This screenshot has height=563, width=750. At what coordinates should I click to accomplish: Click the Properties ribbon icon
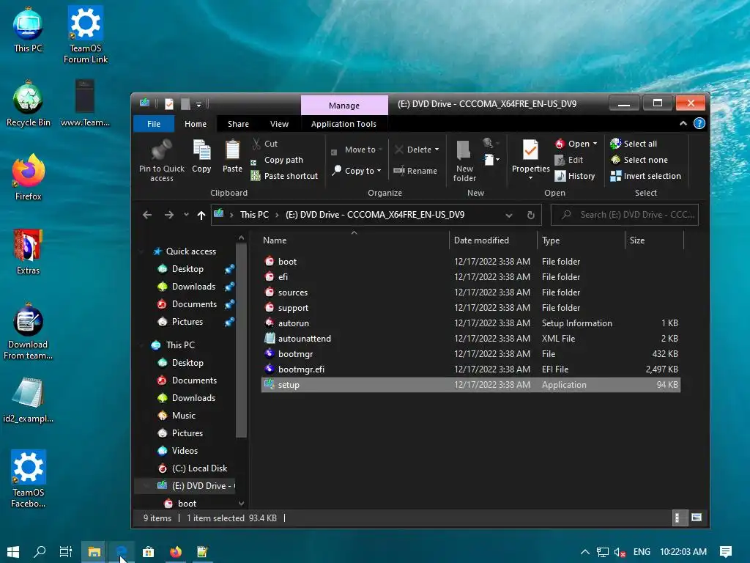tap(530, 150)
